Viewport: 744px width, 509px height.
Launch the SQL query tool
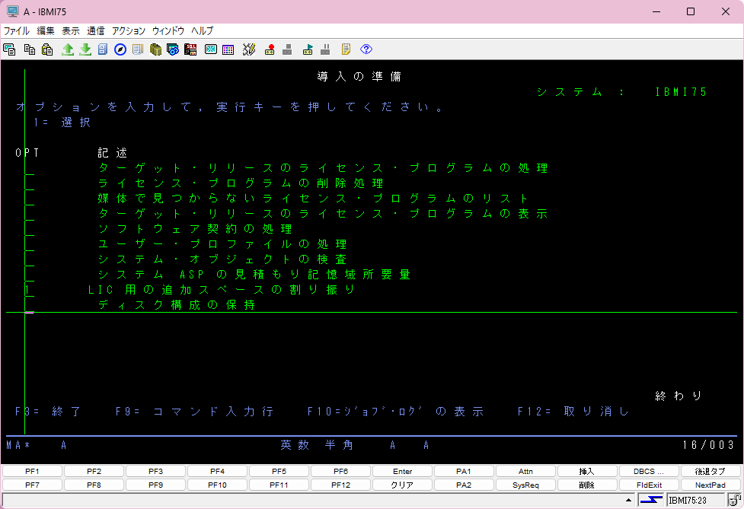tap(191, 49)
